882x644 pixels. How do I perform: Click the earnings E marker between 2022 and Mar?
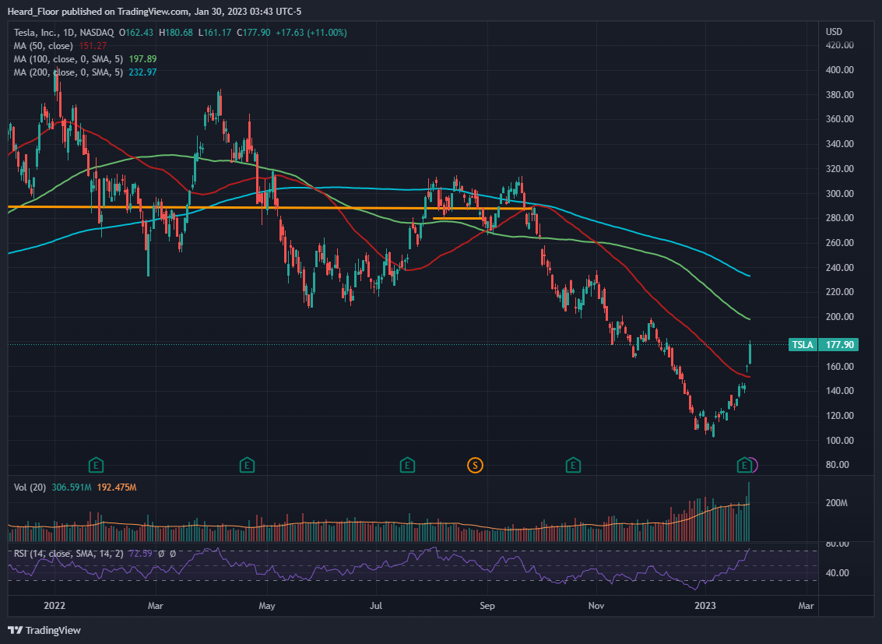[97, 465]
